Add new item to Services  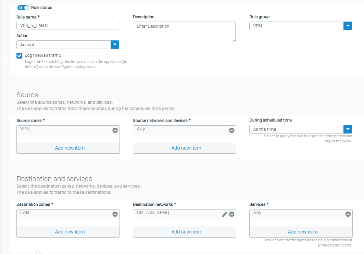pyautogui.click(x=303, y=232)
